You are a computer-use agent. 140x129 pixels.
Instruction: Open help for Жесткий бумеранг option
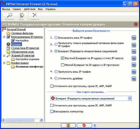click(134, 58)
